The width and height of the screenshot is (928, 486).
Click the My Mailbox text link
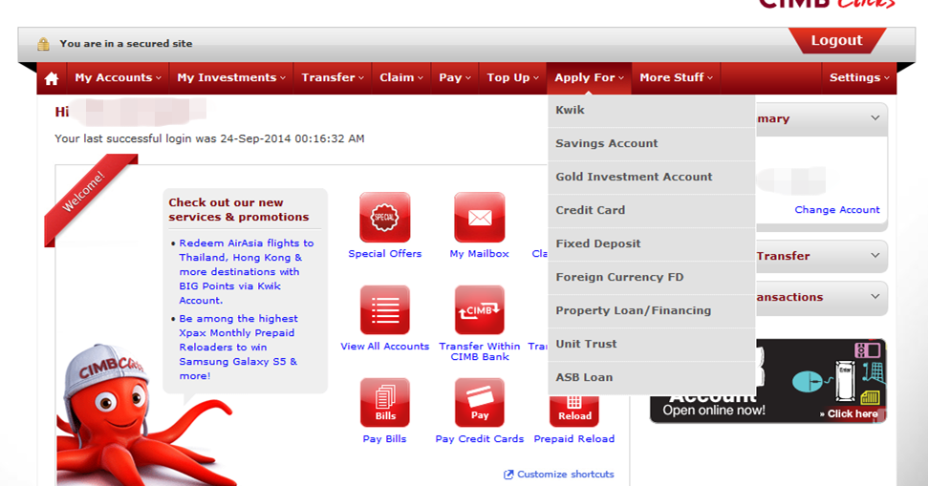(480, 254)
